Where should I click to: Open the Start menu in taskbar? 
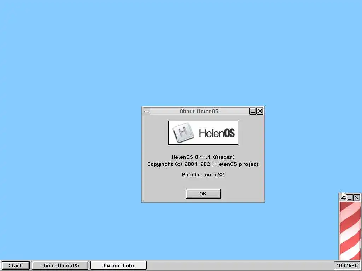click(x=16, y=265)
